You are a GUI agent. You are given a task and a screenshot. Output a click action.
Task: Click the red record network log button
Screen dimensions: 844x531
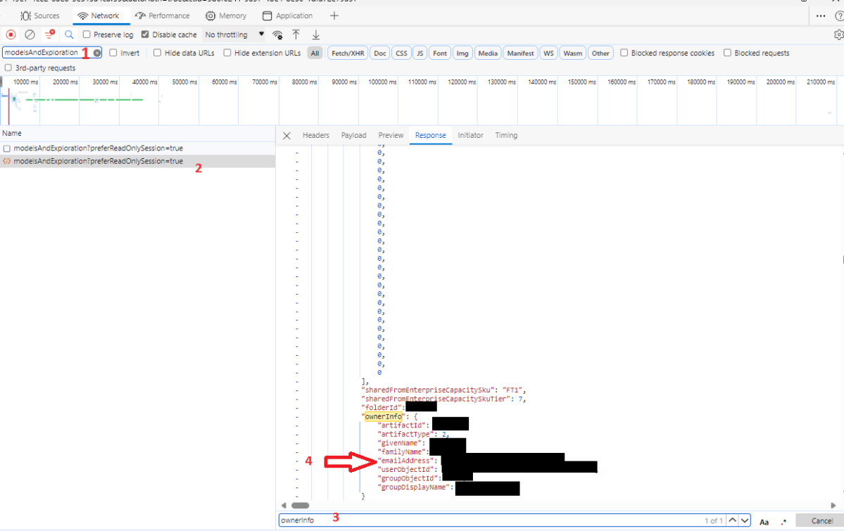(x=10, y=34)
